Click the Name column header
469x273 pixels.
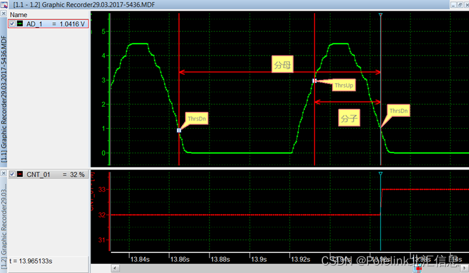click(x=19, y=15)
